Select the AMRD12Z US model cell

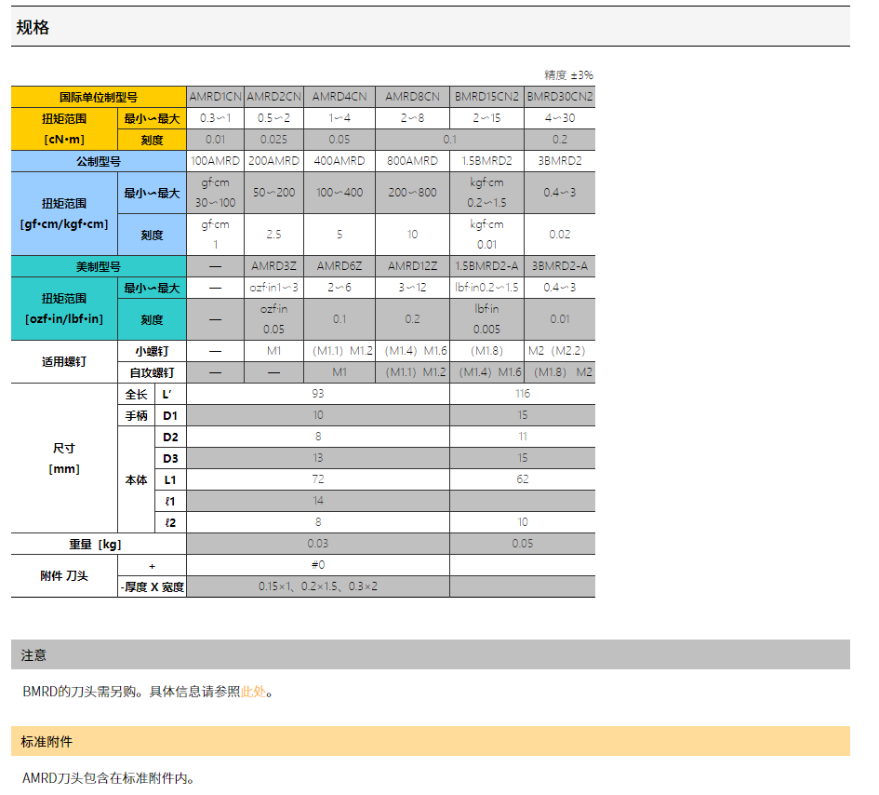[412, 266]
